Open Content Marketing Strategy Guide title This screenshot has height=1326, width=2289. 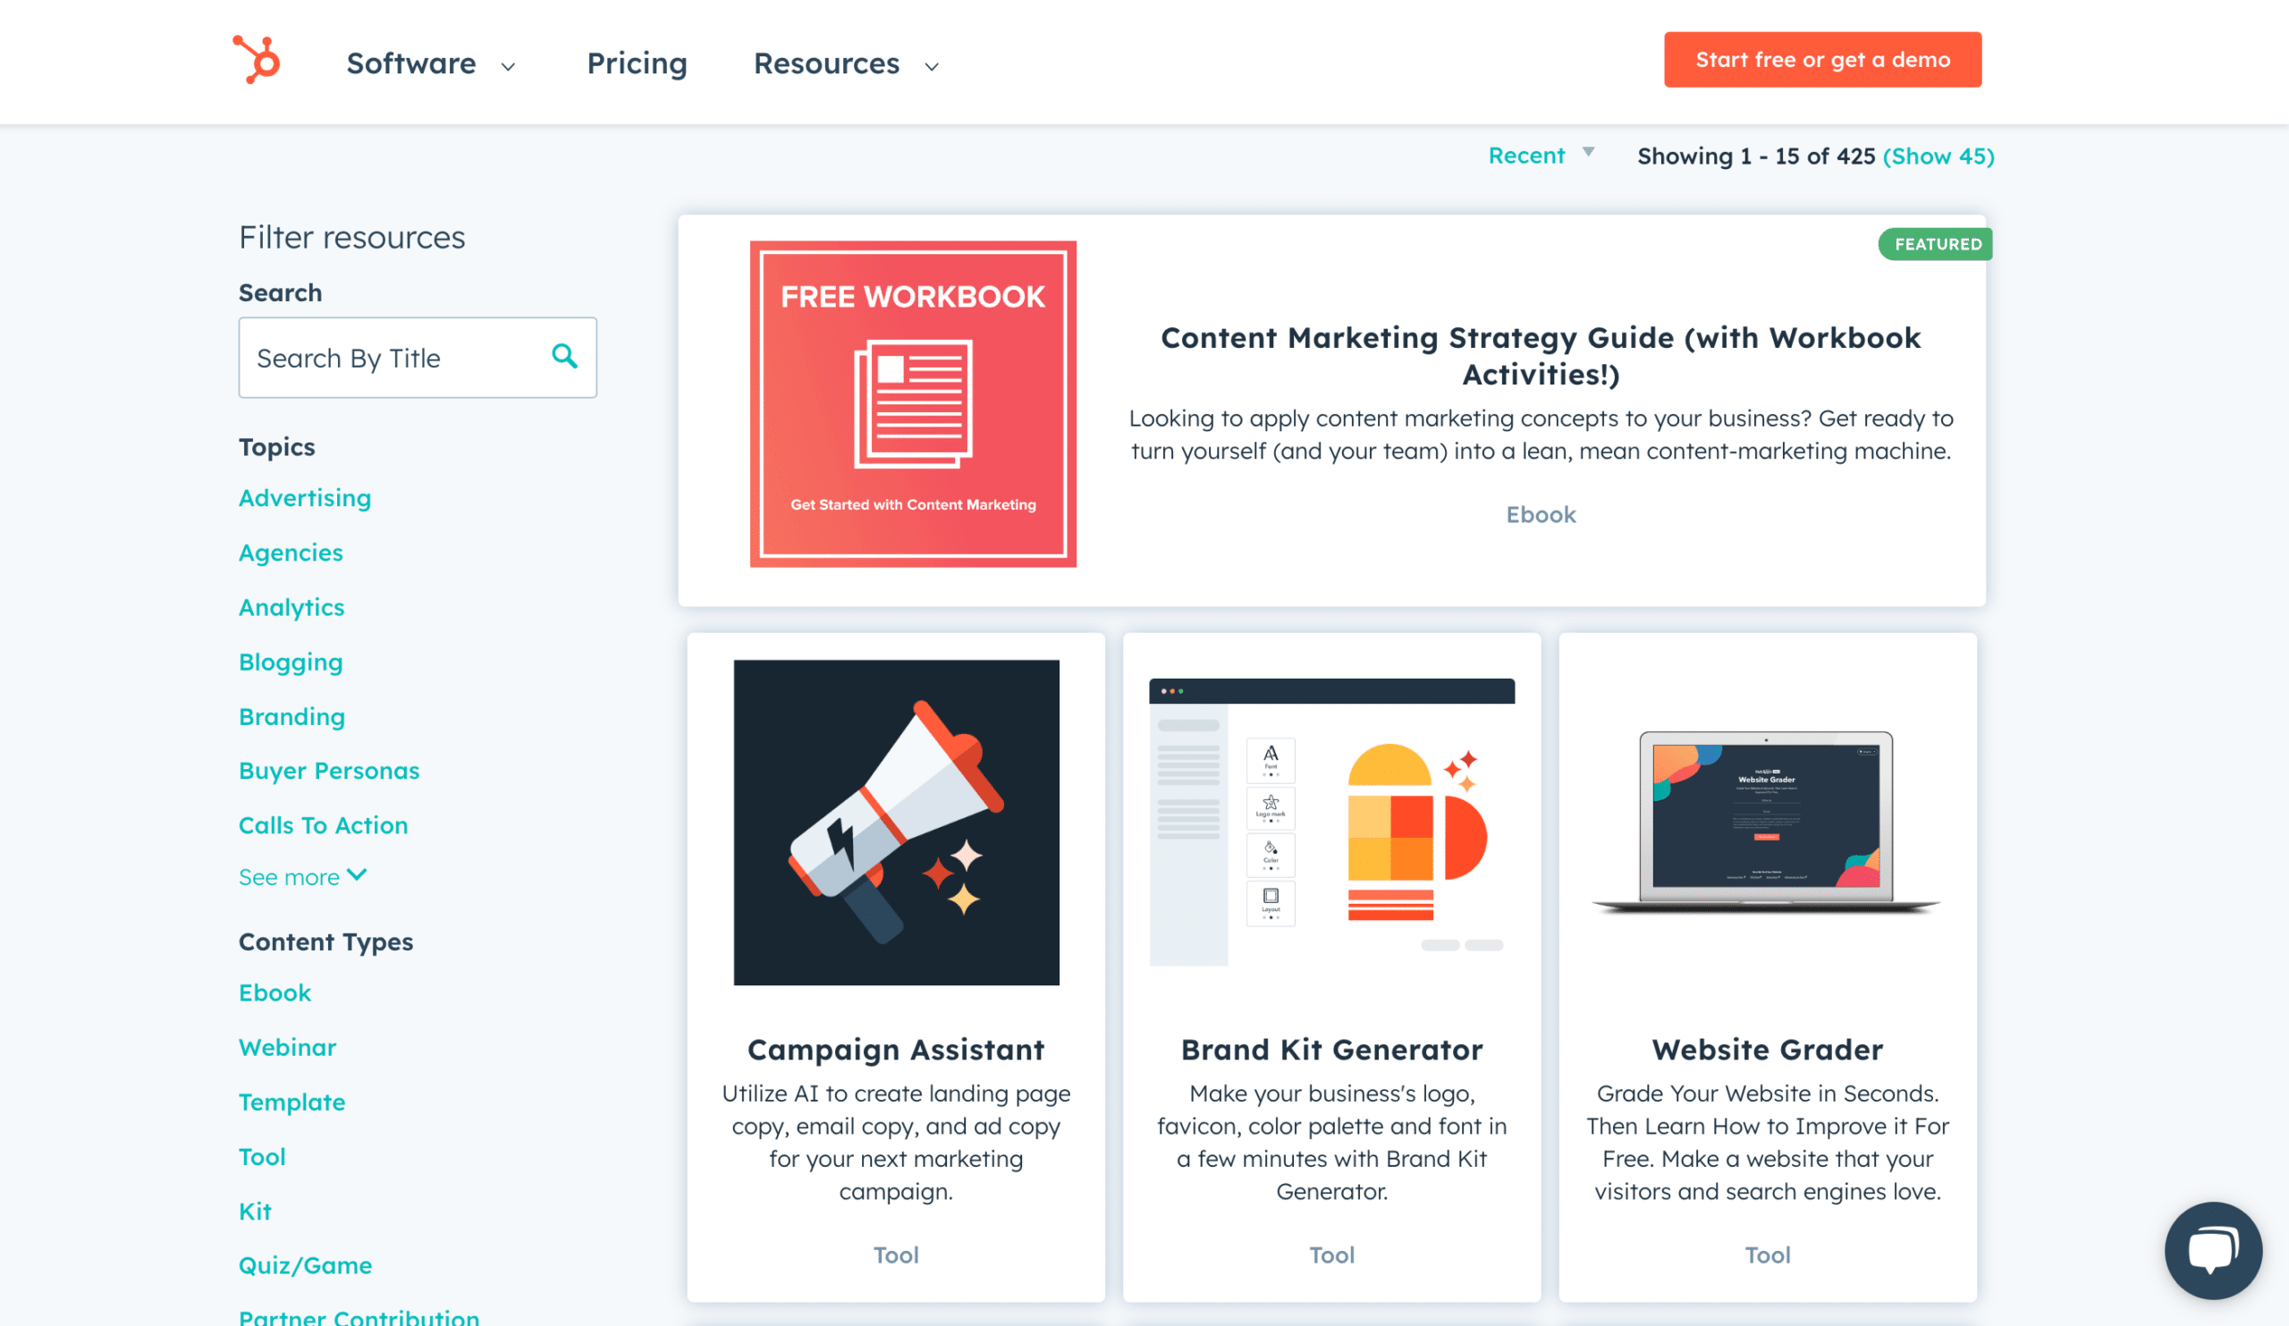pyautogui.click(x=1541, y=356)
